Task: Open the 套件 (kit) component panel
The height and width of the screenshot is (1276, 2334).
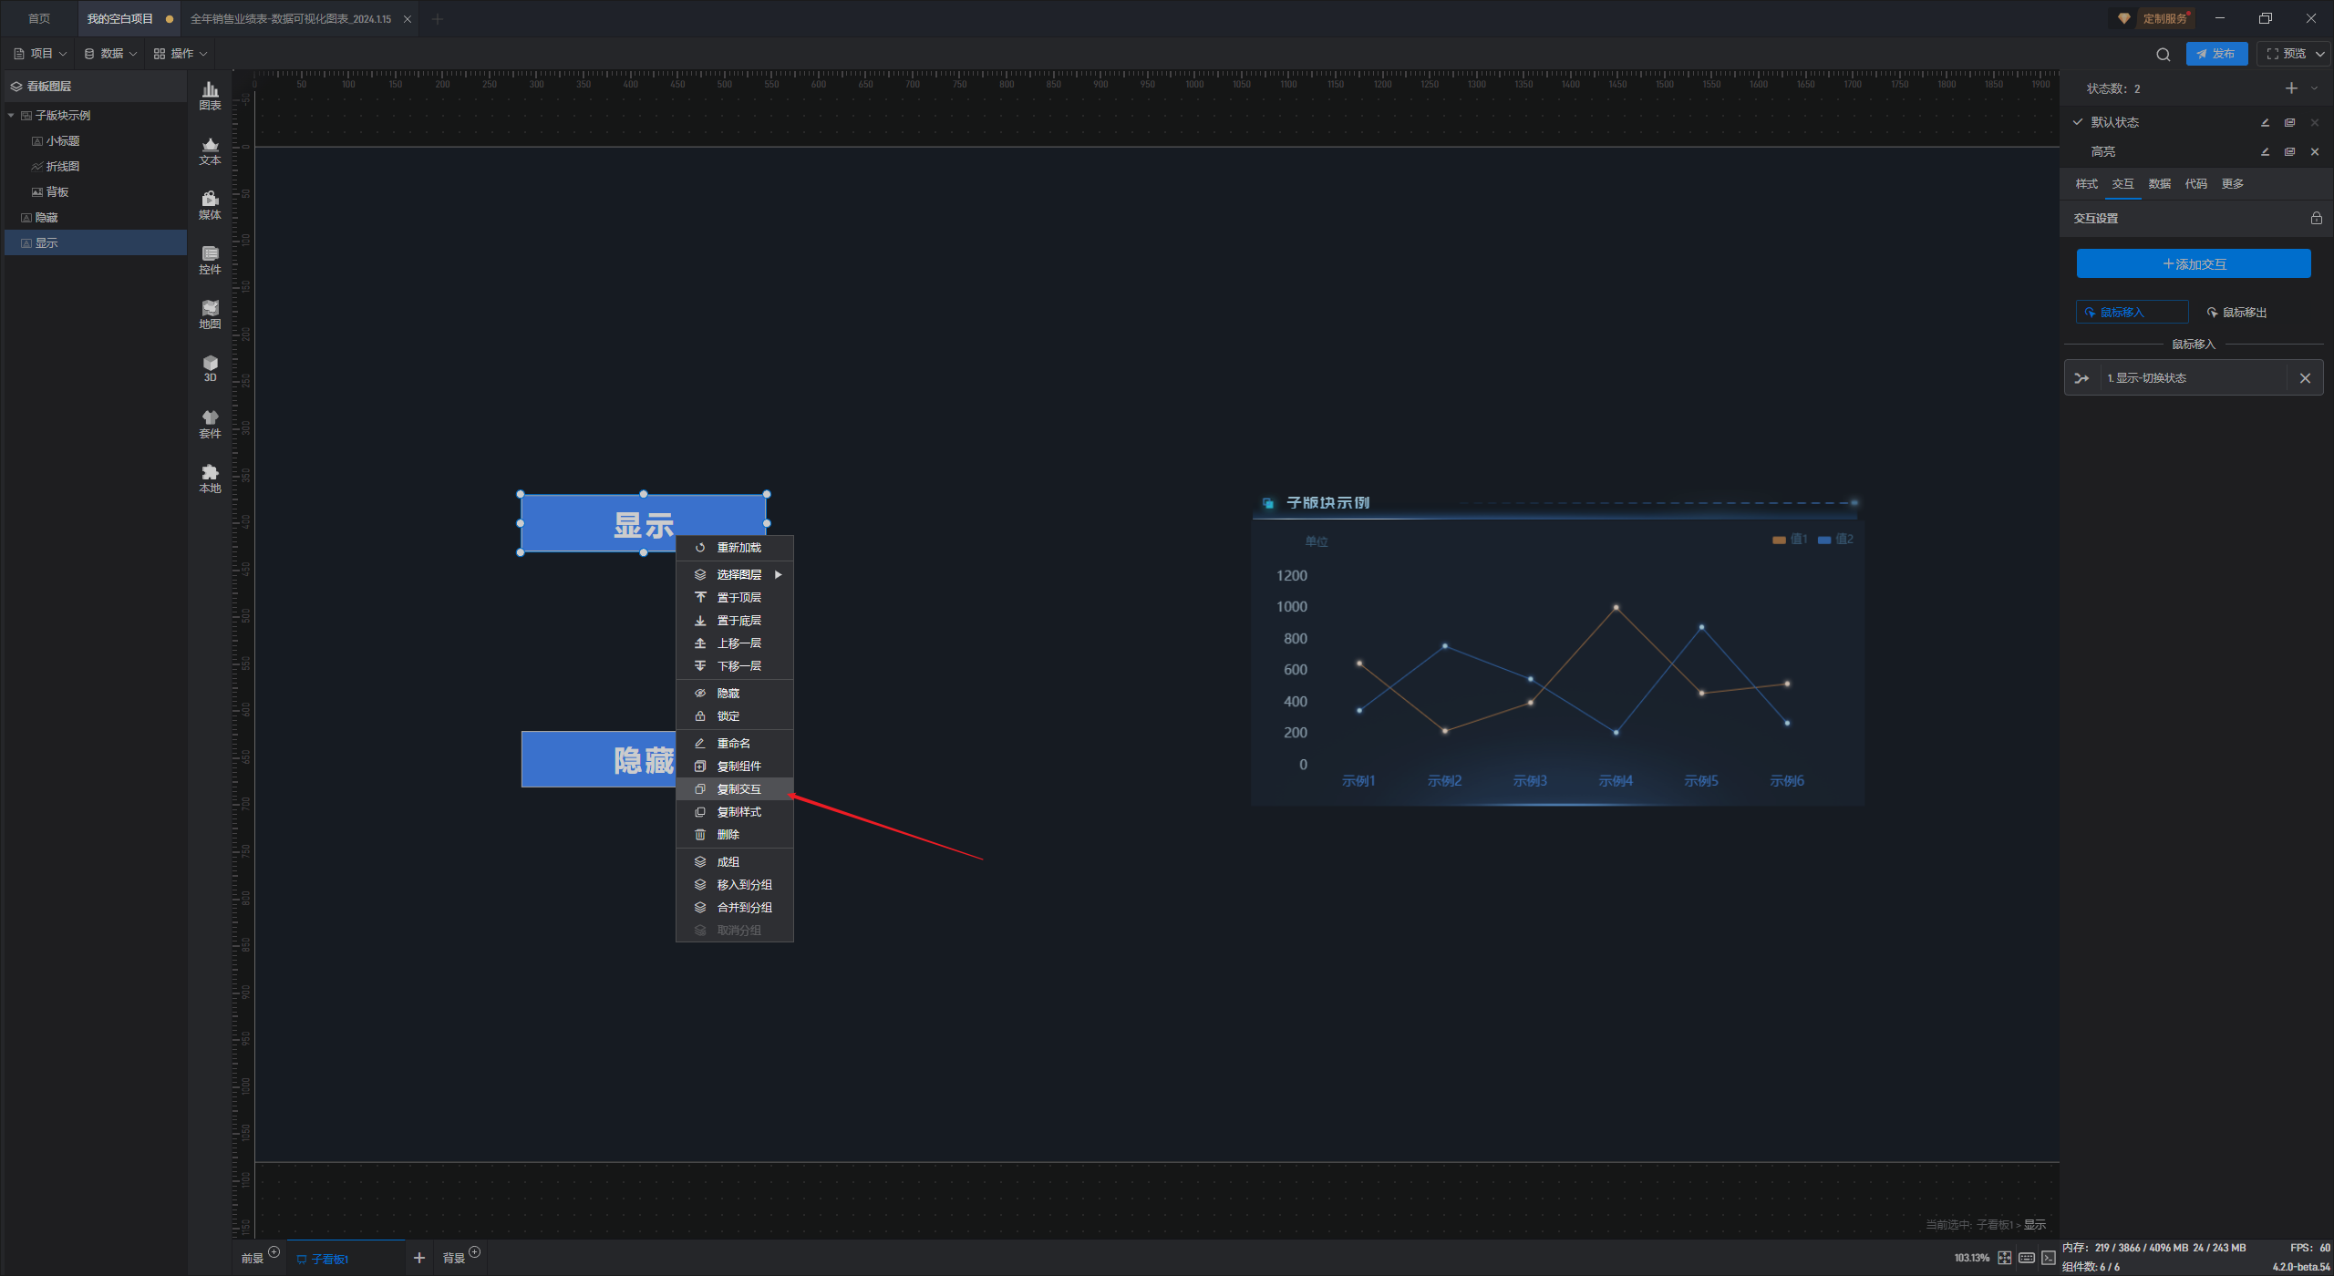Action: [210, 423]
